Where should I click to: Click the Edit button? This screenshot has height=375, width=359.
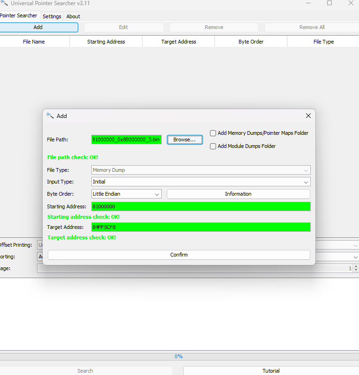[x=124, y=27]
